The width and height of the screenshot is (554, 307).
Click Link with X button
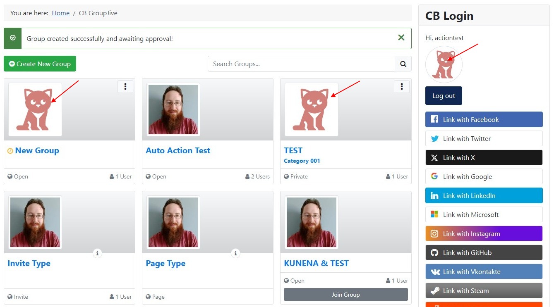[484, 157]
